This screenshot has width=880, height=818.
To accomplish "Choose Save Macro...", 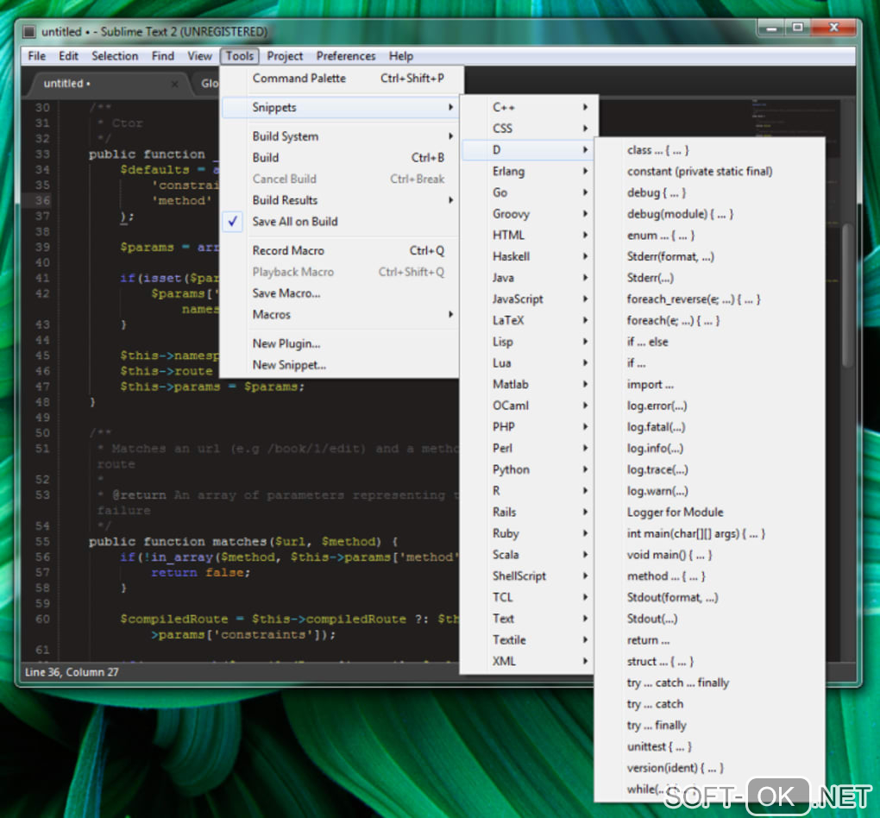I will (x=342, y=293).
